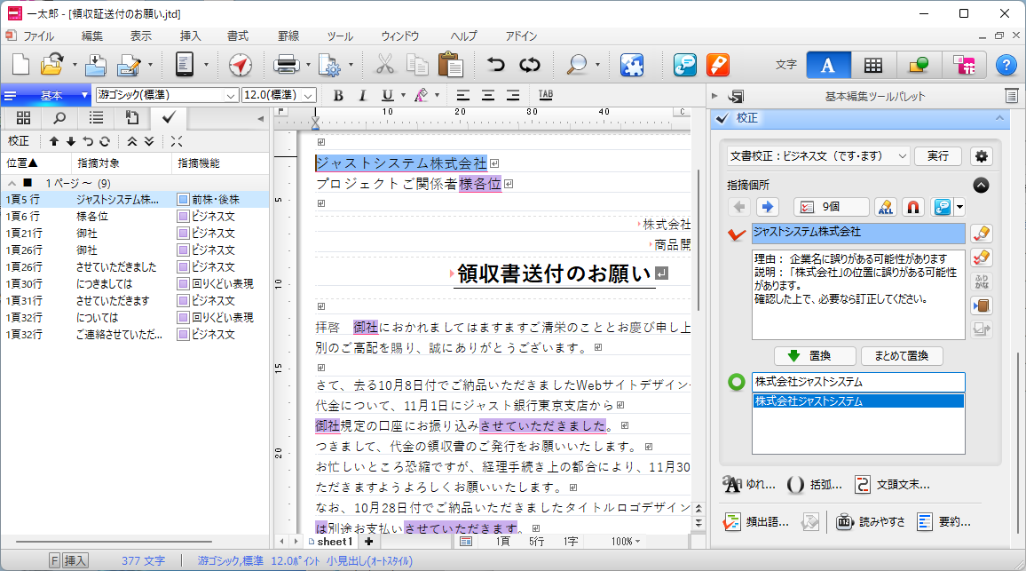This screenshot has width=1026, height=571.
Task: Create a new blank document
Action: coord(21,65)
